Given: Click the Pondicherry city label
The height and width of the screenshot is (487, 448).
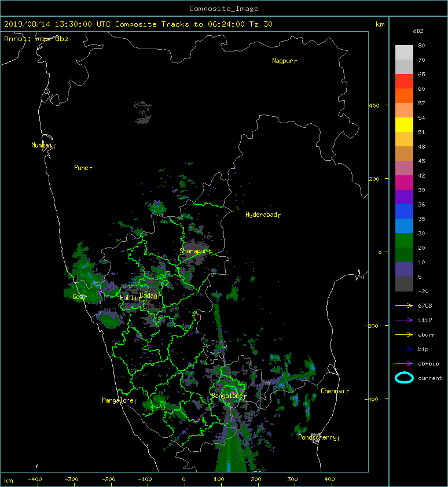Looking at the screenshot, I should 317,437.
